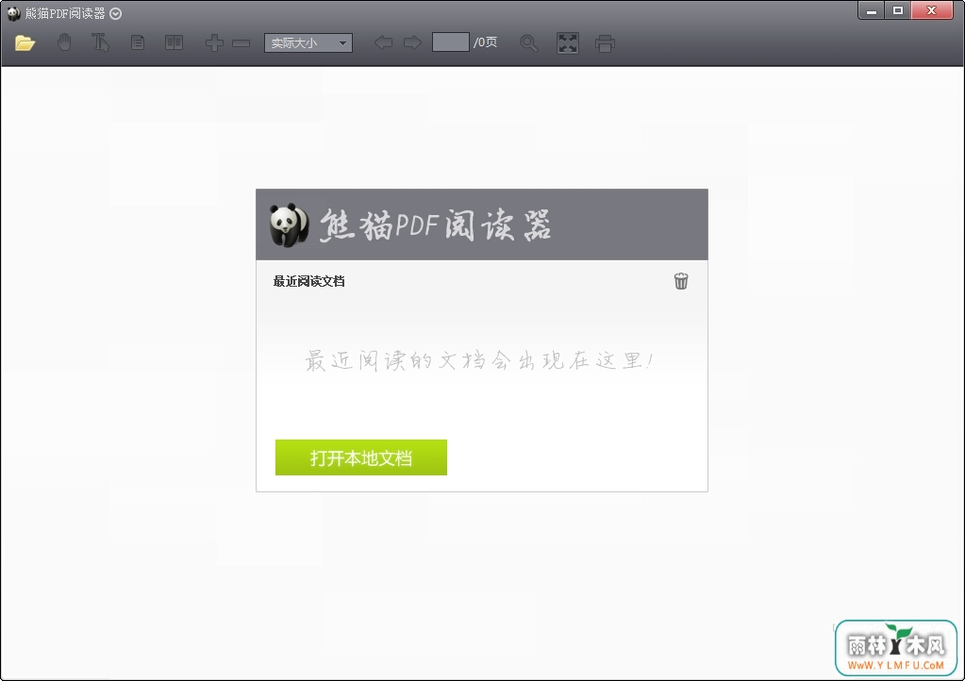Go to the previous page arrow
This screenshot has width=965, height=681.
click(383, 42)
